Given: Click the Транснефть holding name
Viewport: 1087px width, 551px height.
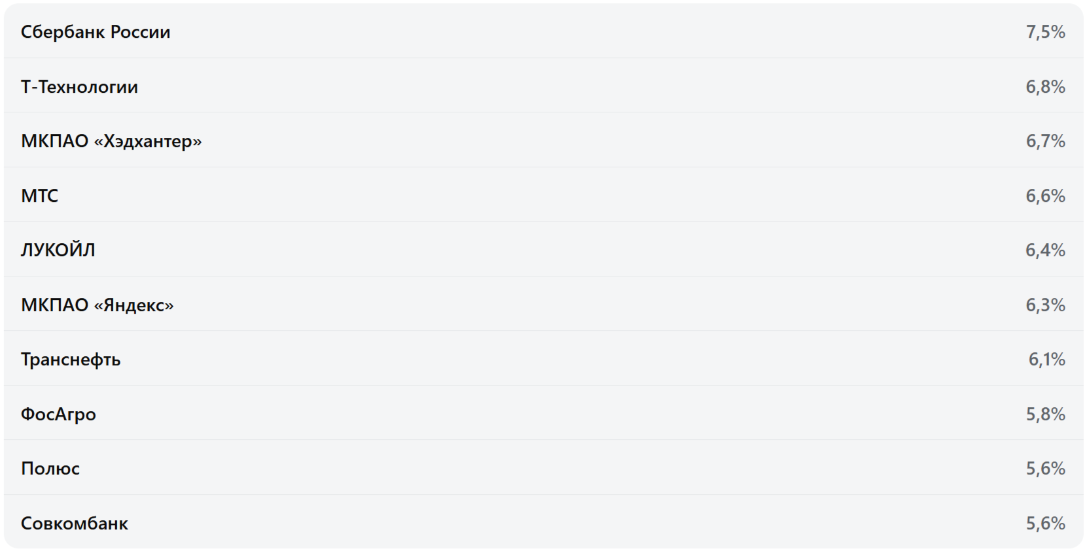Looking at the screenshot, I should pyautogui.click(x=71, y=359).
